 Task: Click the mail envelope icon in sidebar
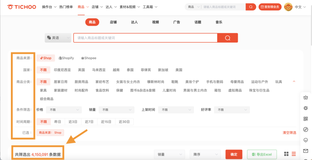pyautogui.click(x=306, y=151)
